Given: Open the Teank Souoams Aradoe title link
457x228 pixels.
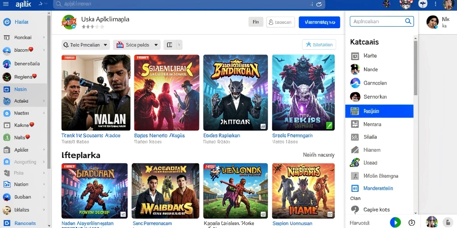Looking at the screenshot, I should [x=91, y=135].
